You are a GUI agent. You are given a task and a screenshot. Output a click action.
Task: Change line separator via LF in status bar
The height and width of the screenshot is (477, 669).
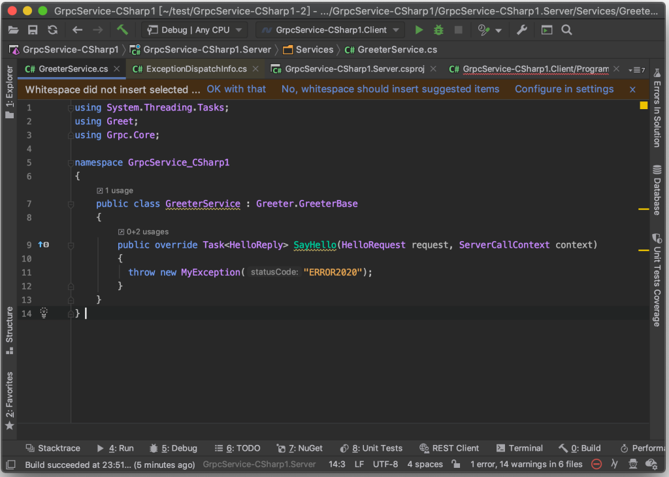(x=359, y=464)
